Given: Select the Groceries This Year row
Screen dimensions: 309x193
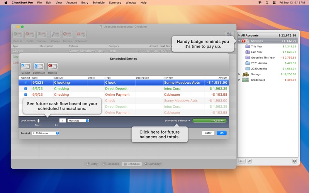Looking at the screenshot, I should (268, 58).
